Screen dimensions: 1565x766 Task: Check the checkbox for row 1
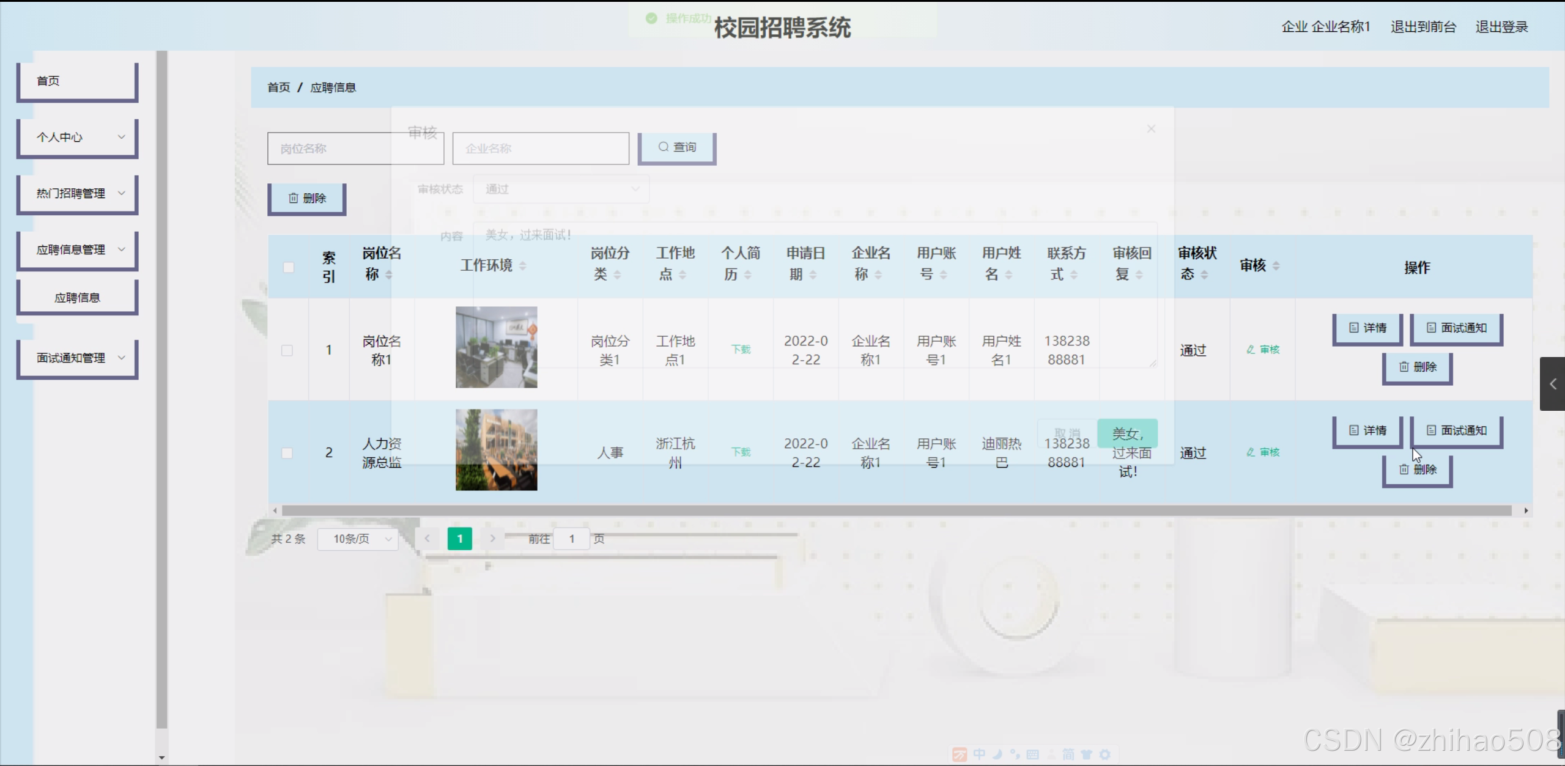click(x=287, y=350)
